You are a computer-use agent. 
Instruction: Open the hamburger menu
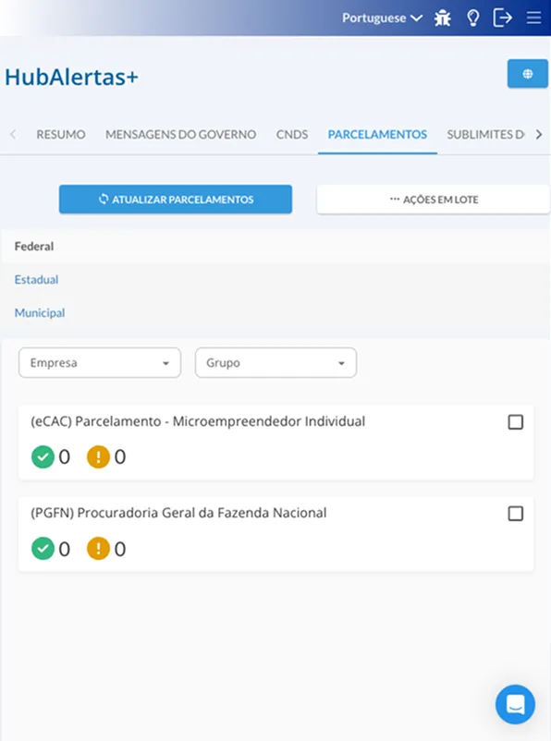534,18
